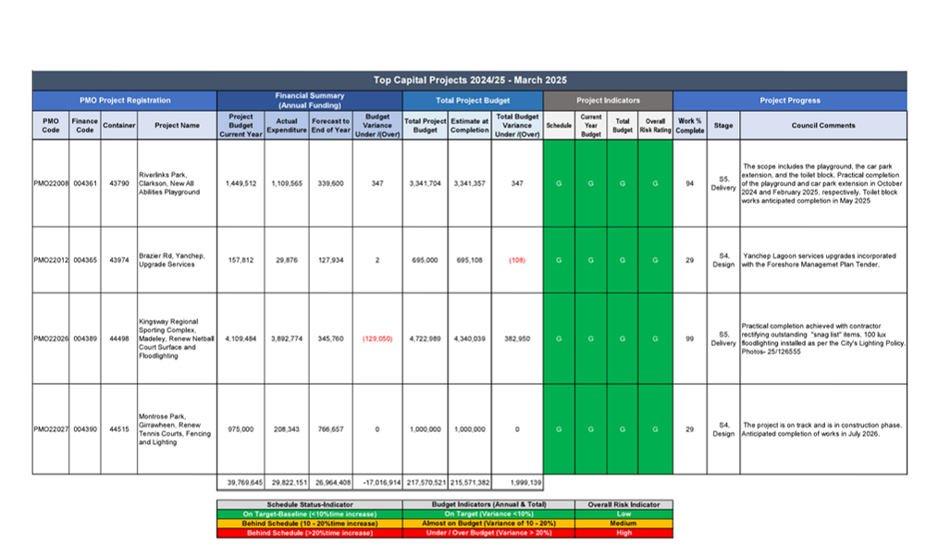Click the 'Forecast to End of Year' header
938x556 pixels.
[x=331, y=126]
